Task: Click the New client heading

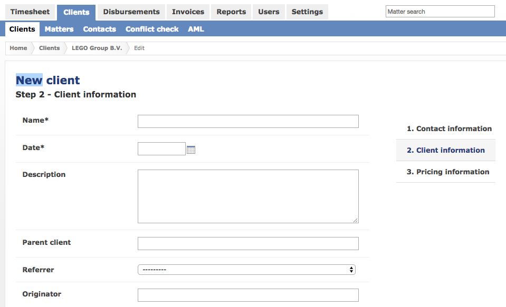Action: point(48,80)
